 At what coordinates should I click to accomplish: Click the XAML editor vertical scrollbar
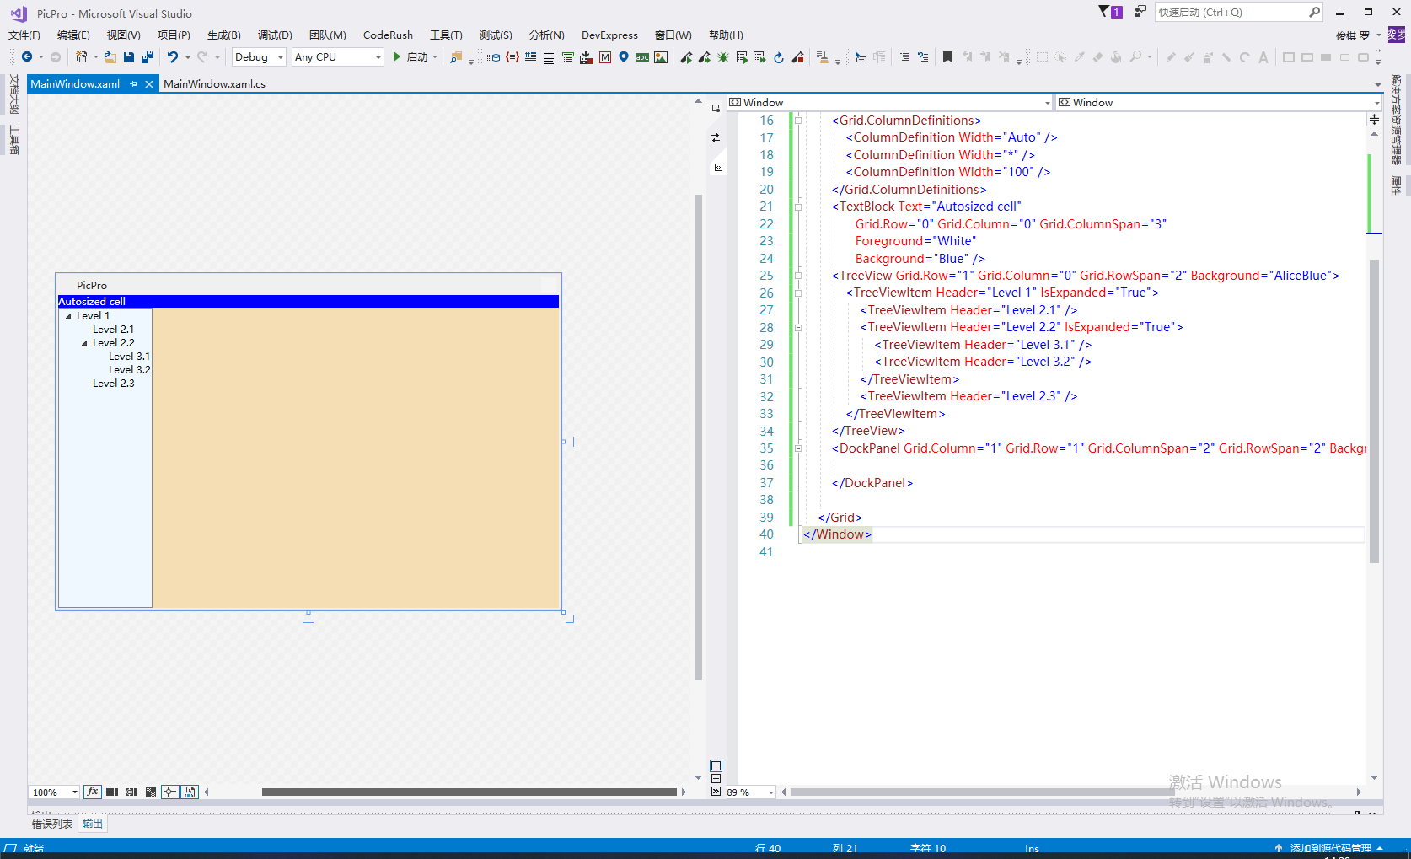tap(1375, 411)
